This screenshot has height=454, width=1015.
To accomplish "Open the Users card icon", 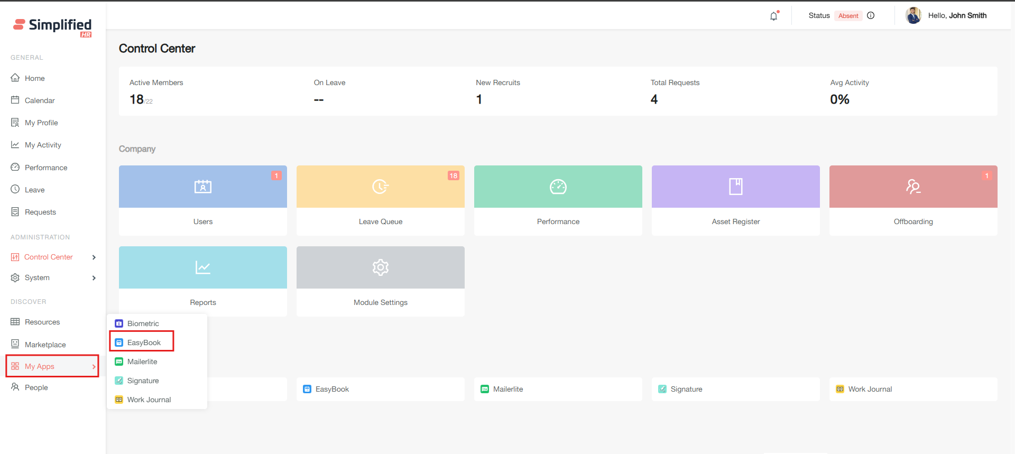I will 203,187.
